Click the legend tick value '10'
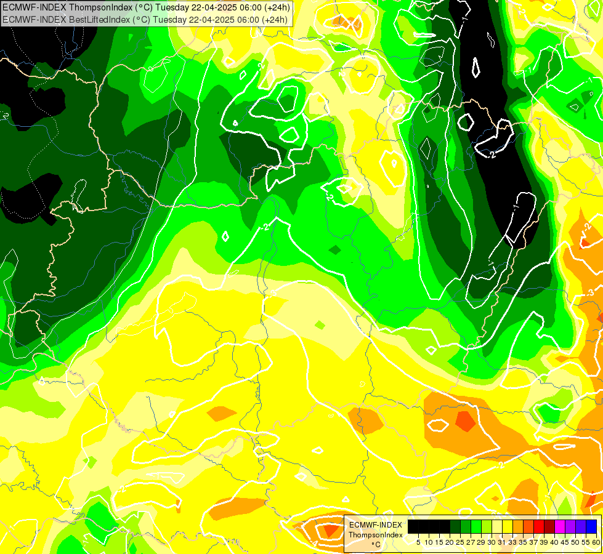The height and width of the screenshot is (554, 603). tap(429, 542)
